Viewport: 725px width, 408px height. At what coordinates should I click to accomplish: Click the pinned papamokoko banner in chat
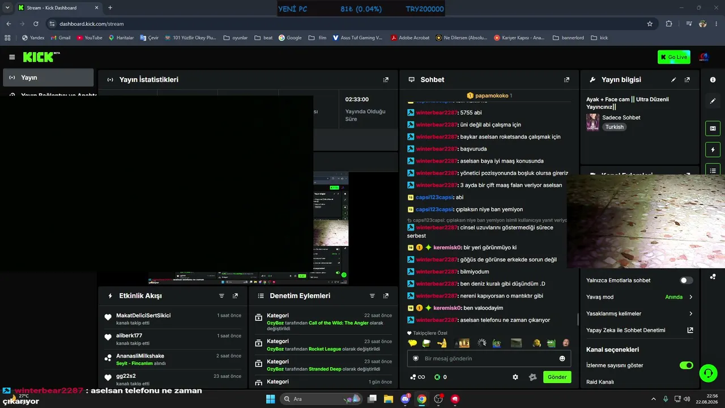[x=489, y=96]
